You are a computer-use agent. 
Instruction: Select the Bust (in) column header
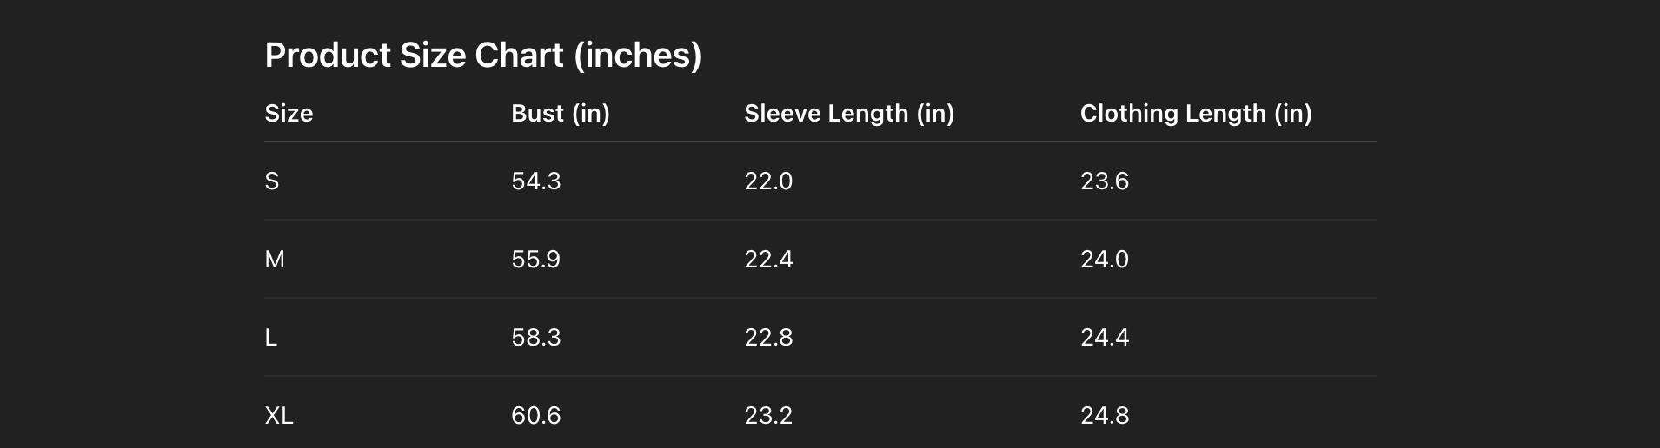[560, 114]
